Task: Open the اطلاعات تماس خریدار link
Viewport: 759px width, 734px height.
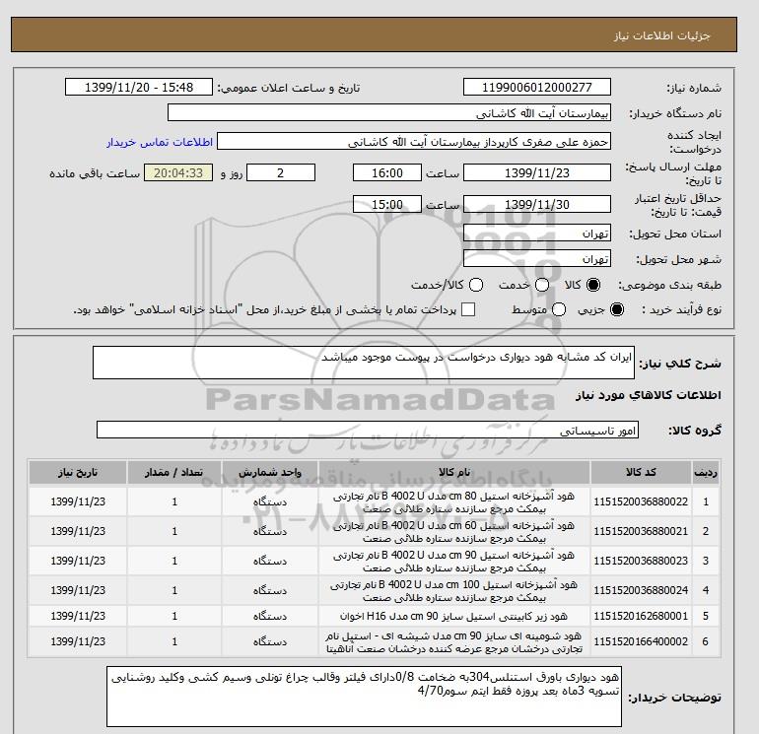Action: [x=160, y=142]
